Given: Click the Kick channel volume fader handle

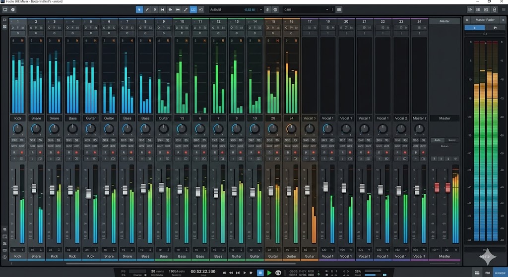Looking at the screenshot, I should (15, 190).
